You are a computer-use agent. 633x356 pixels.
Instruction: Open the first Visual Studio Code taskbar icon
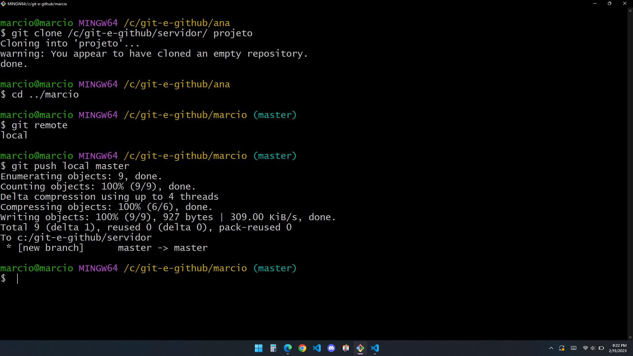point(317,348)
